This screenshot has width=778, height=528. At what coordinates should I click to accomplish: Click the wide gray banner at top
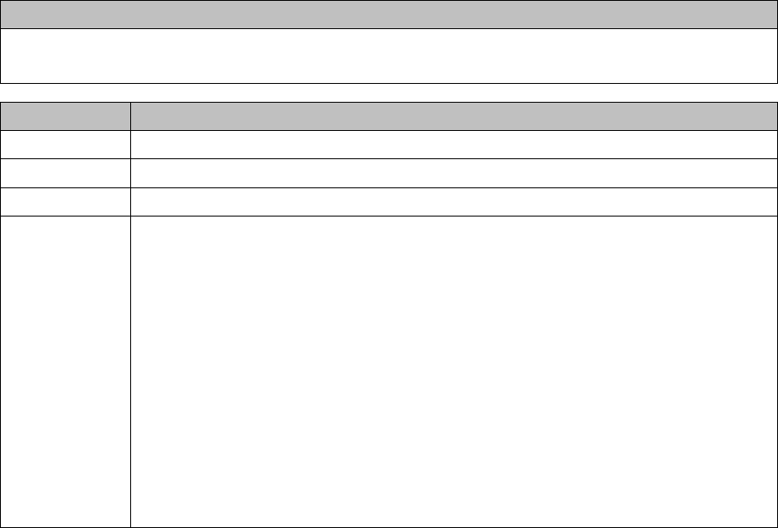tap(389, 15)
